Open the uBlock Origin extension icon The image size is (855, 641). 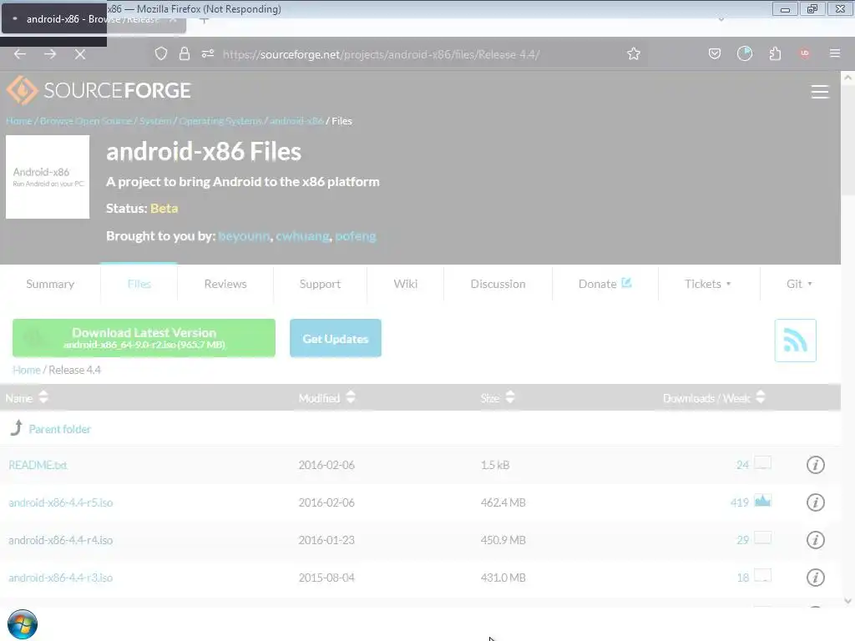(x=805, y=53)
